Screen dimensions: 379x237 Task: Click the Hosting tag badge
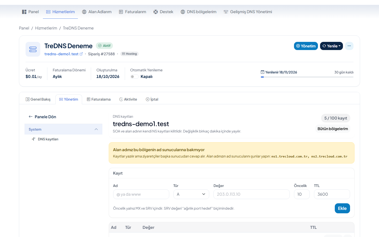coord(129,54)
